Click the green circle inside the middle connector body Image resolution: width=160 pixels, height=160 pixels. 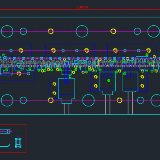coord(109,80)
